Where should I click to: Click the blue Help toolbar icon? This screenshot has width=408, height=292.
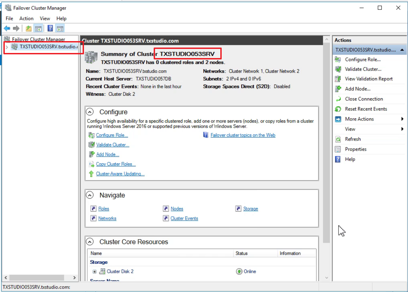[50, 29]
